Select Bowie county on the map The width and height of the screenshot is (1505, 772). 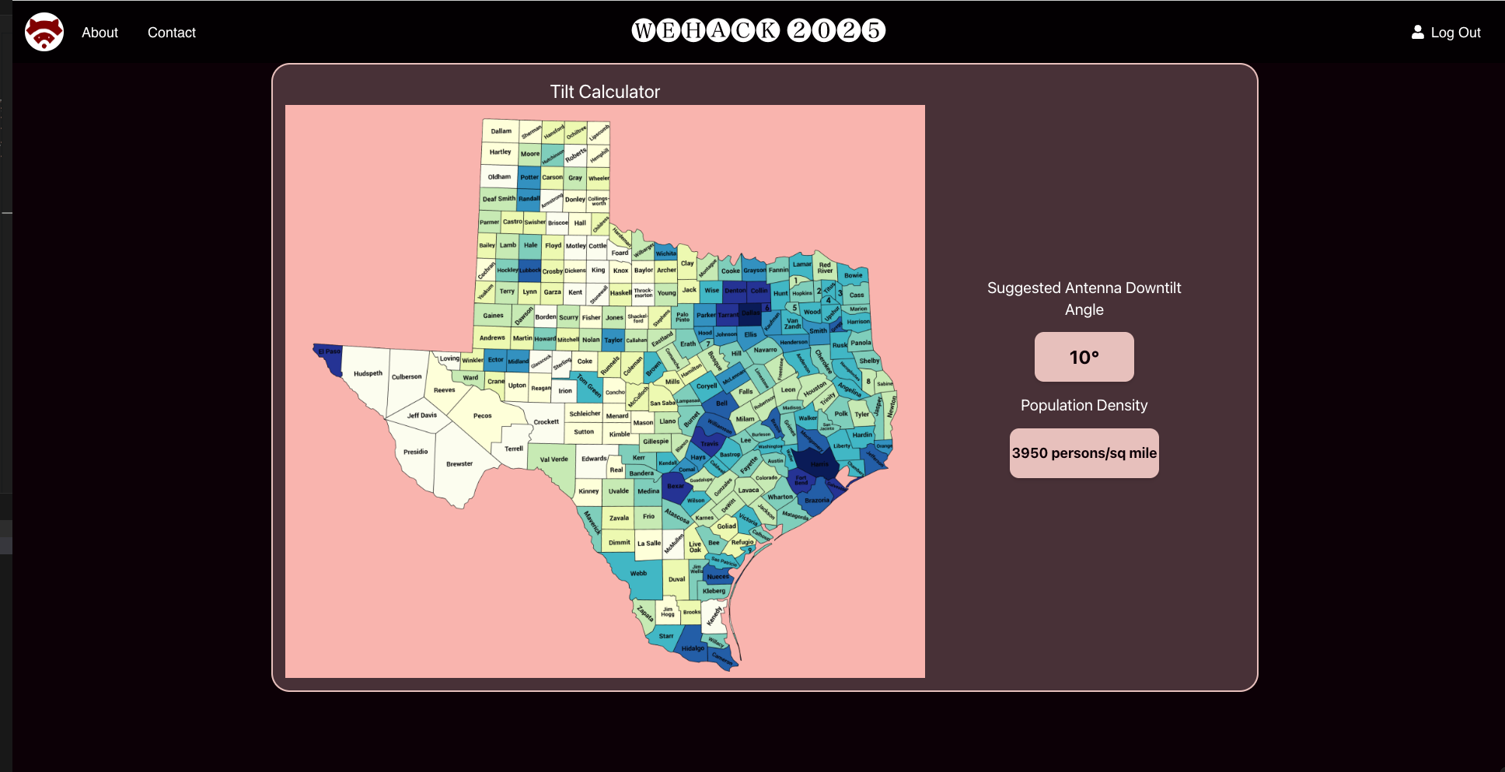(x=853, y=275)
